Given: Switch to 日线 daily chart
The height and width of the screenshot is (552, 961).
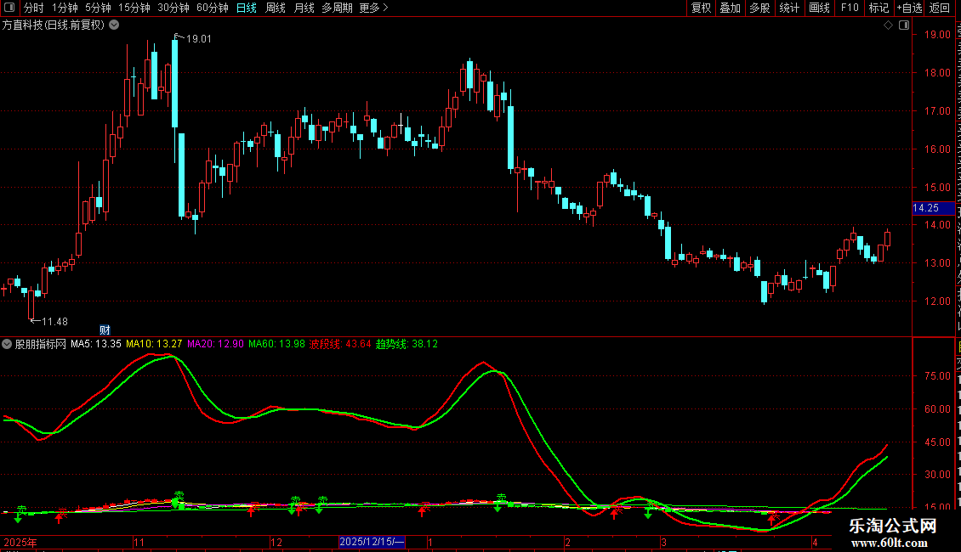Looking at the screenshot, I should point(247,8).
